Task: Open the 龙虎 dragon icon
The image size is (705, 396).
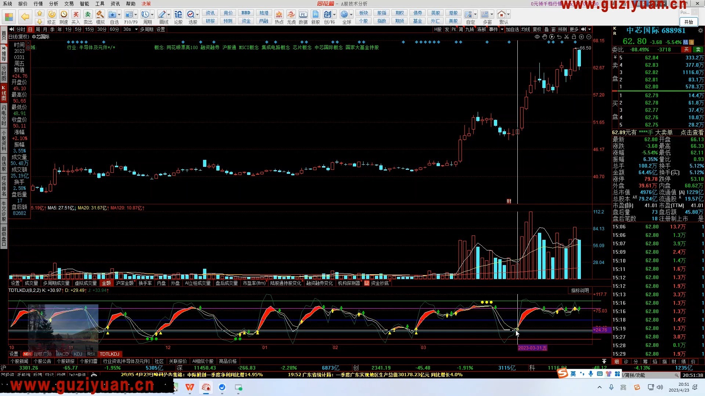Action: point(291,15)
